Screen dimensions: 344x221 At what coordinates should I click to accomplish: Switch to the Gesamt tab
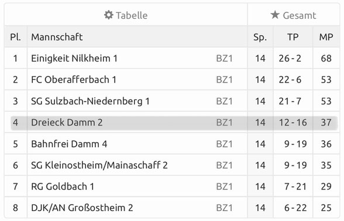(x=294, y=15)
